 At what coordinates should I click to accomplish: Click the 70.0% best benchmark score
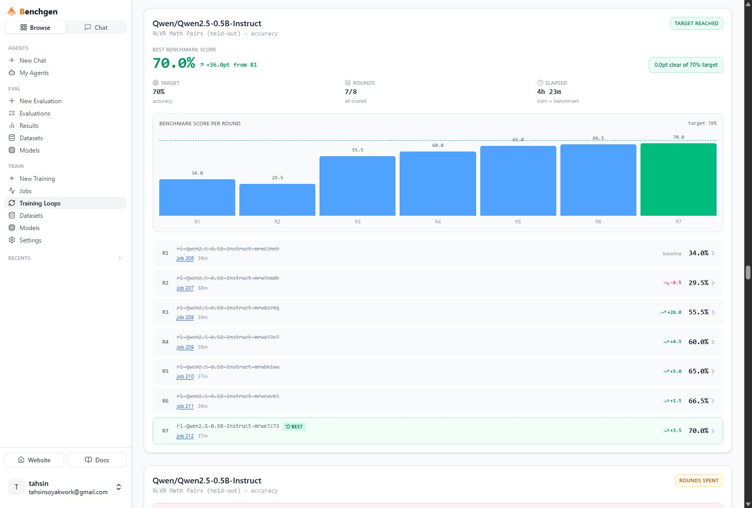174,63
